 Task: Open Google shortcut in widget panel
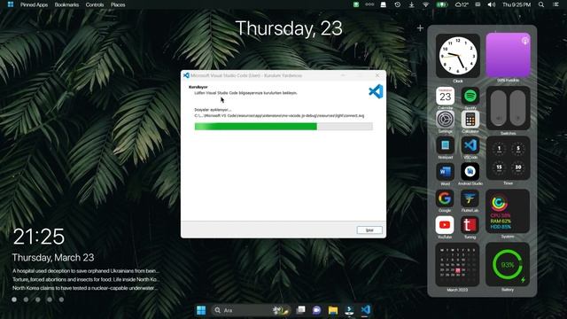click(445, 198)
